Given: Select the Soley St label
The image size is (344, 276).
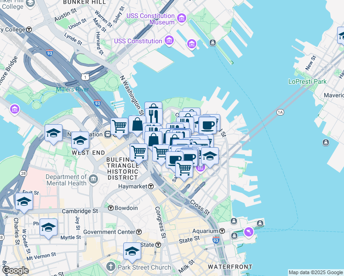Looking at the screenshot, I should coord(119,15).
